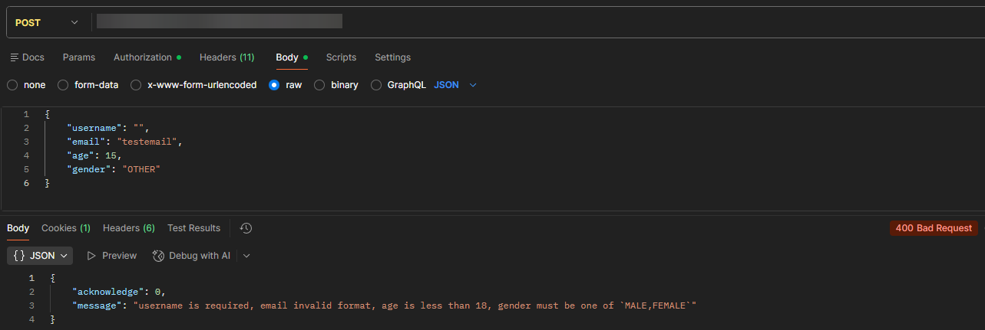Select the none body type
Image resolution: width=985 pixels, height=330 pixels.
pos(26,85)
